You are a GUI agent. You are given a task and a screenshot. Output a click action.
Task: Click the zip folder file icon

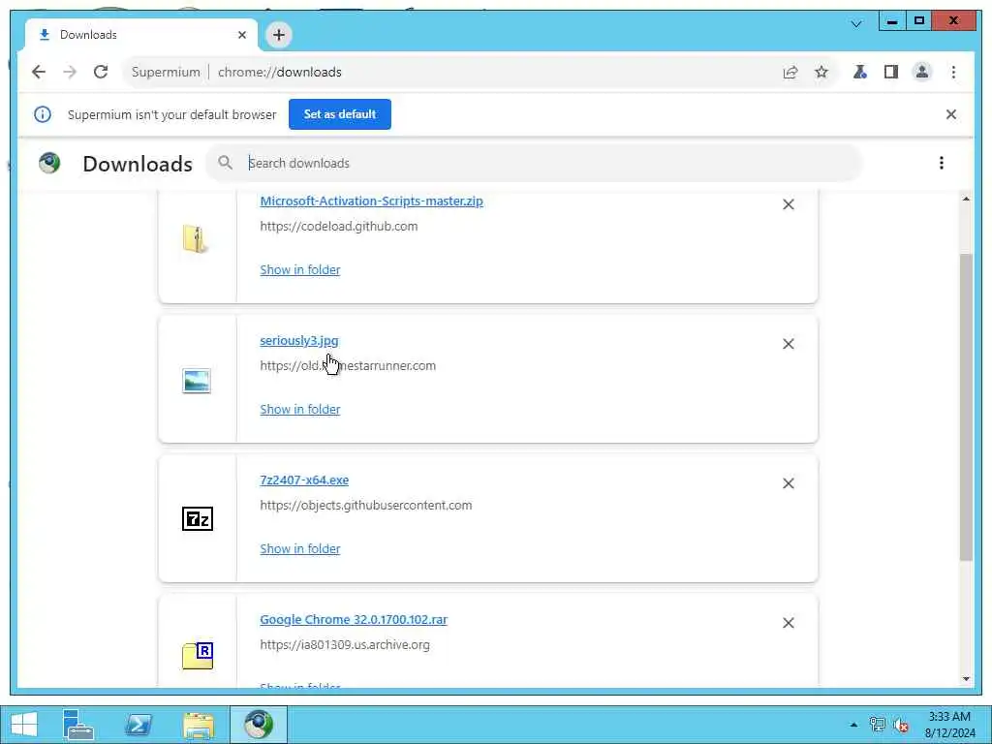point(195,239)
